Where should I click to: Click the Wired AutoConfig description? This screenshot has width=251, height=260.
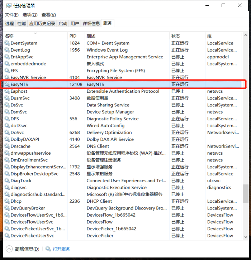(105, 126)
